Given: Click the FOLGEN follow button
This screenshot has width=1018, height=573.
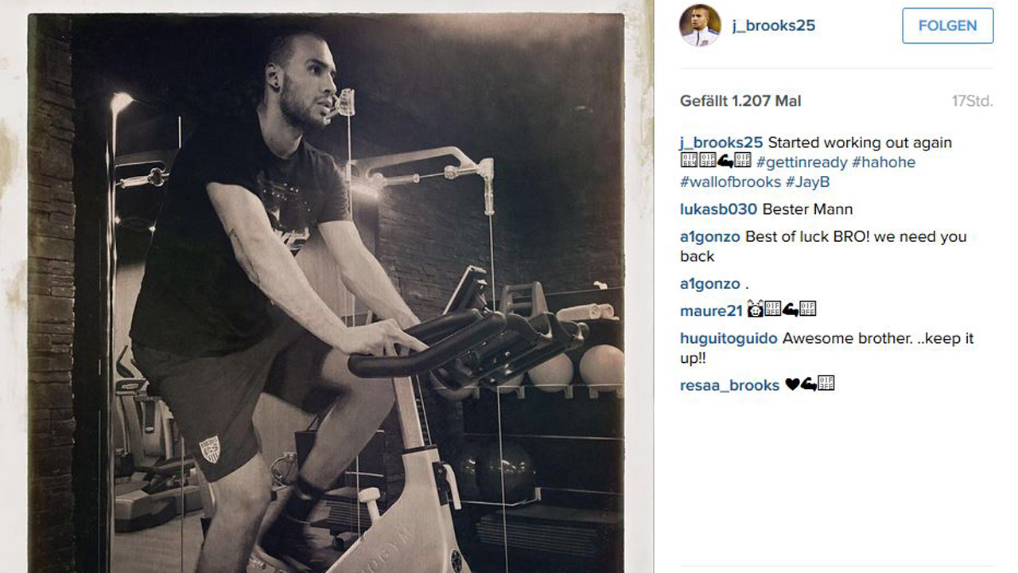Looking at the screenshot, I should click(947, 25).
